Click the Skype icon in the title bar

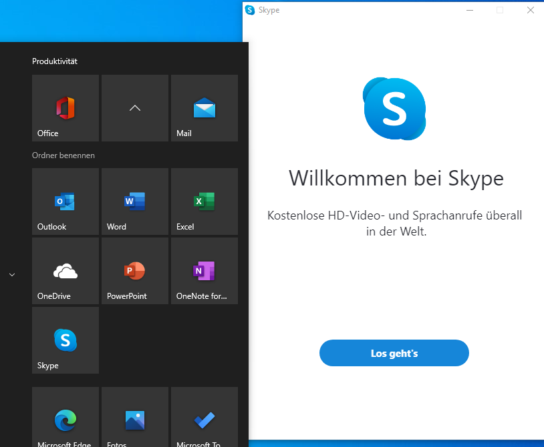coord(250,10)
